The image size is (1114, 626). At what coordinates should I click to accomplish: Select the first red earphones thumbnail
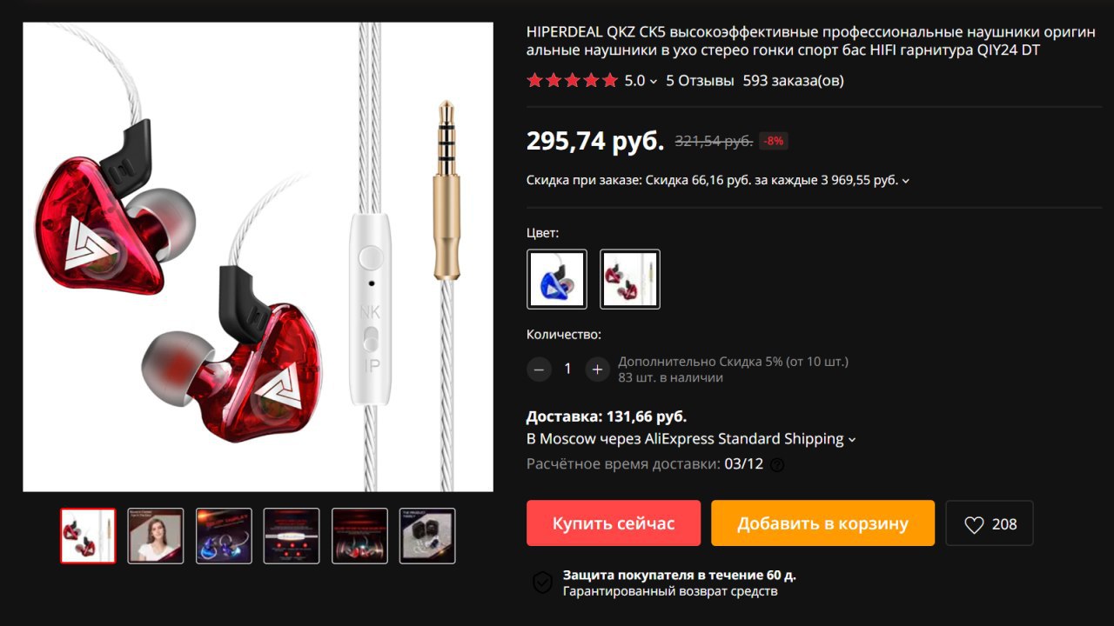(88, 536)
